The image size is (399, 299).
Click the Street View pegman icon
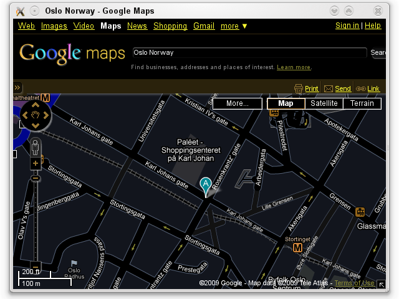[x=36, y=148]
